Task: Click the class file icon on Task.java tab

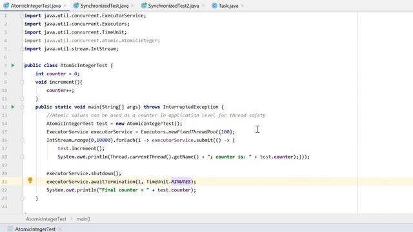Action: tap(215, 6)
